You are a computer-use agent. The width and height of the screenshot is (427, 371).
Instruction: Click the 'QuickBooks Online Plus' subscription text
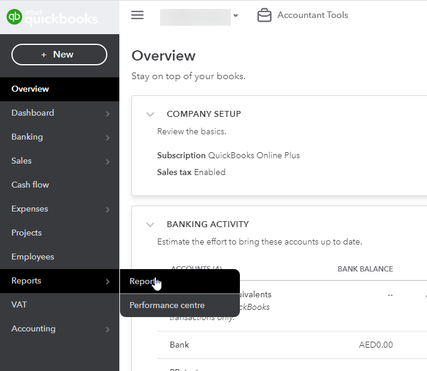point(254,155)
